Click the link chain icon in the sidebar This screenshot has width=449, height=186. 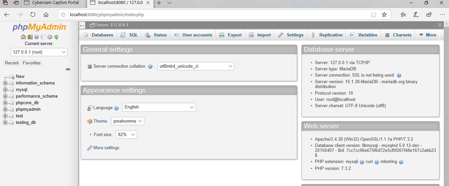click(x=68, y=69)
